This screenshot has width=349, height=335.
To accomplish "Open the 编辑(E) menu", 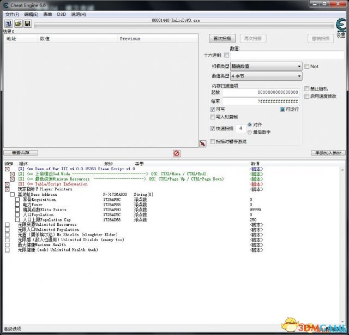I will [31, 15].
